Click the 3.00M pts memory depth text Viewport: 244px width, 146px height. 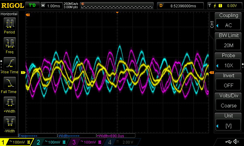pyautogui.click(x=71, y=7)
